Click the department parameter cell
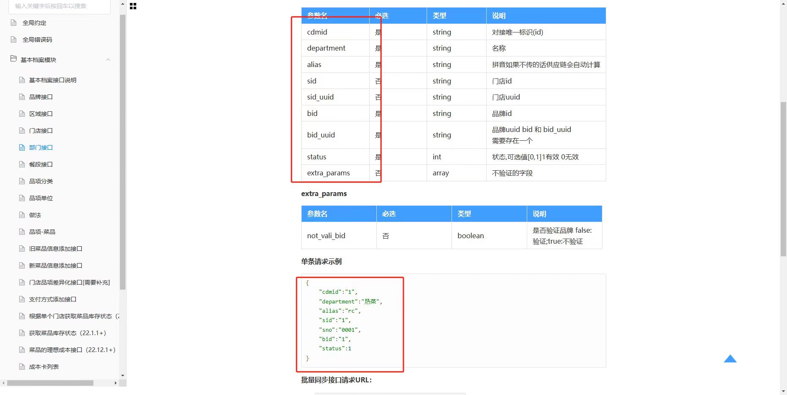 (335, 48)
